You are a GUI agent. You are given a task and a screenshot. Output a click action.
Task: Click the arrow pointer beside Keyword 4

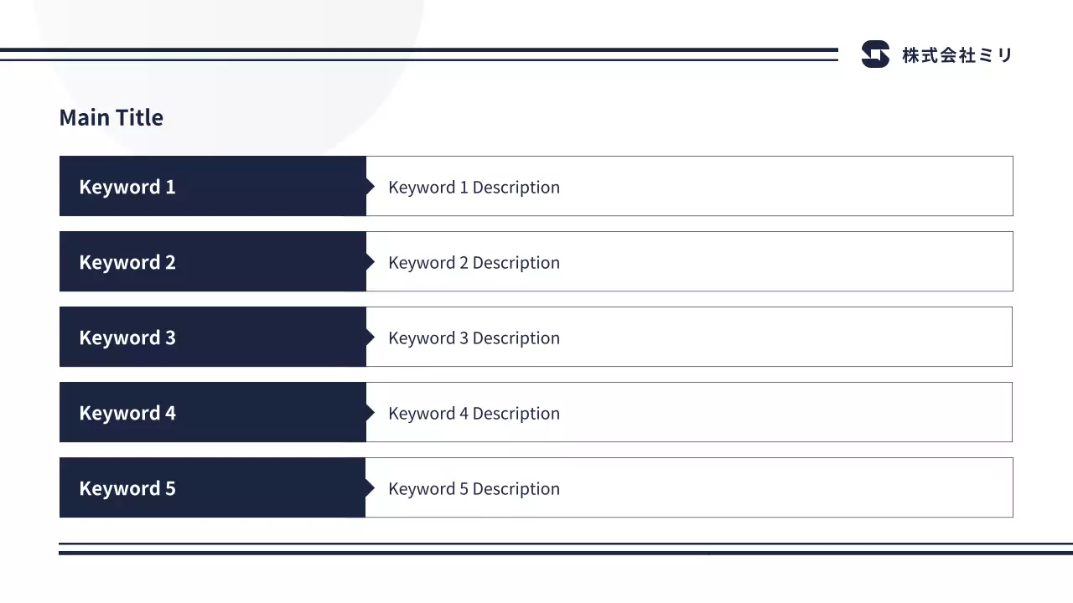(x=370, y=412)
